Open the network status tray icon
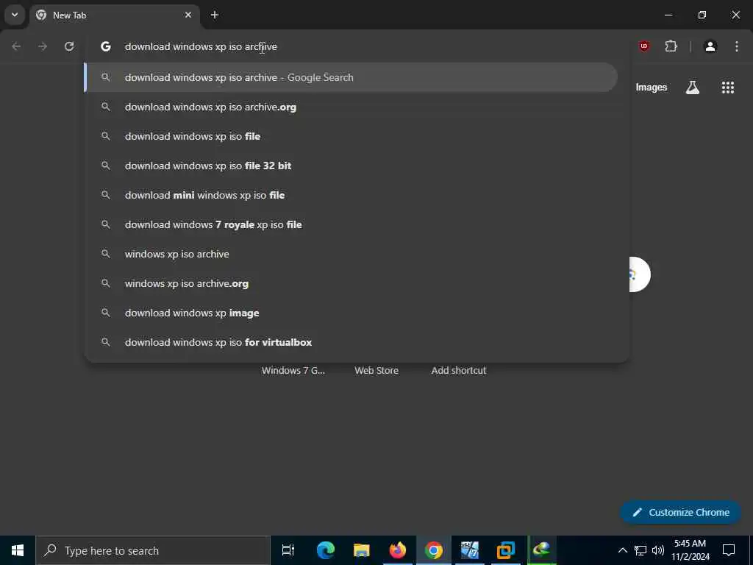Viewport: 753px width, 565px height. click(640, 550)
